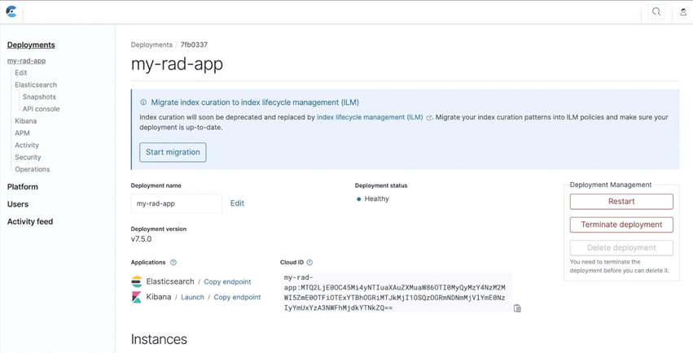Launch the Kibana application

click(x=193, y=297)
